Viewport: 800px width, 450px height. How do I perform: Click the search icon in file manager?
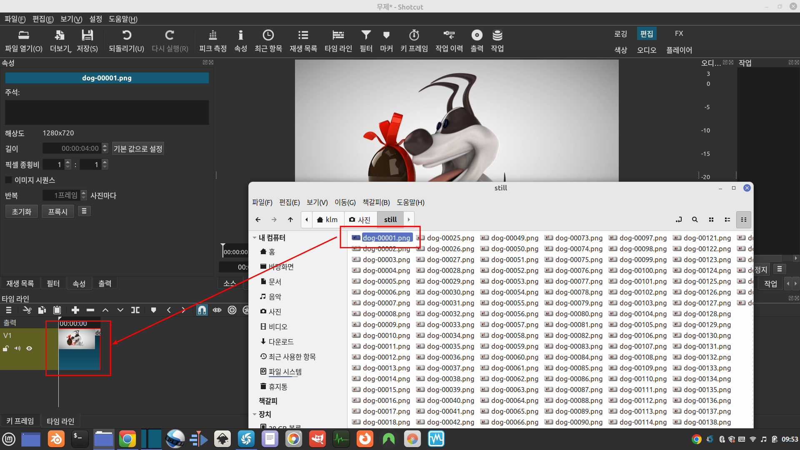(695, 220)
